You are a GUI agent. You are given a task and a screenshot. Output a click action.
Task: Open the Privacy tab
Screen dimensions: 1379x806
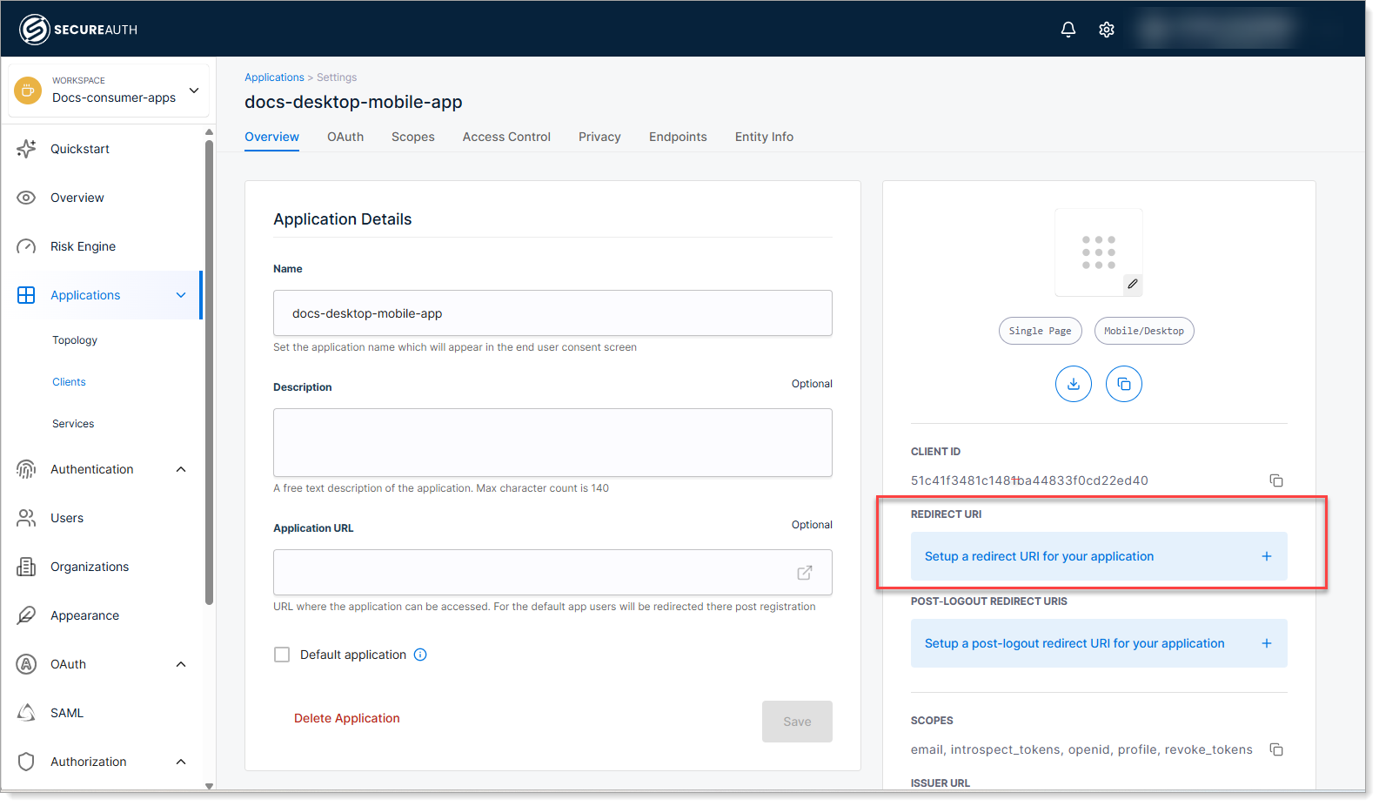(x=599, y=137)
